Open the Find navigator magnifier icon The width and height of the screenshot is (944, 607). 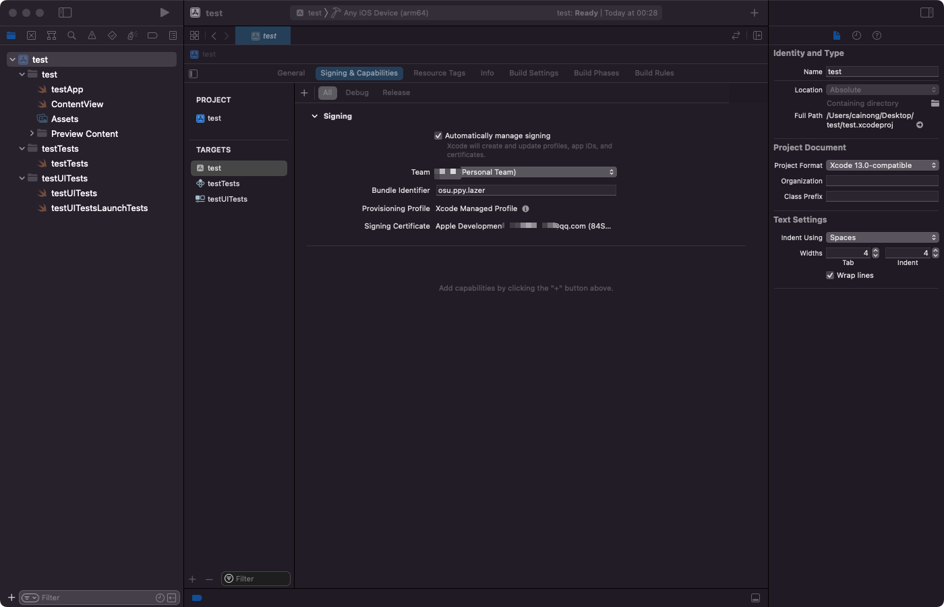[71, 36]
